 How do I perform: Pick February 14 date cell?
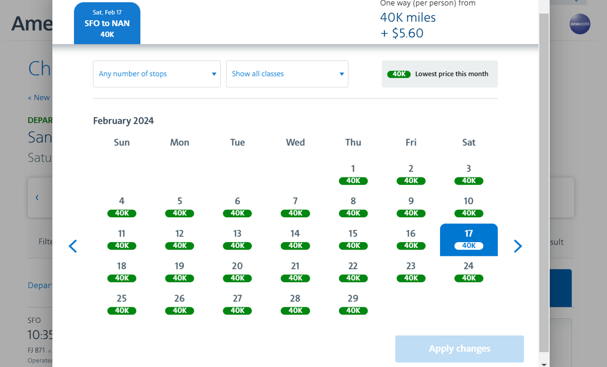[295, 240]
